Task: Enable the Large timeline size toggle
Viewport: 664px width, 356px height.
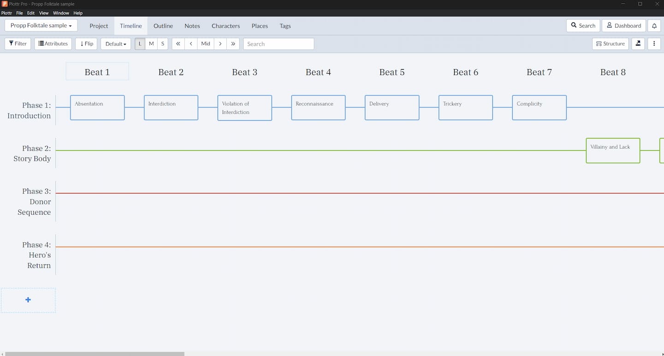Action: 139,43
